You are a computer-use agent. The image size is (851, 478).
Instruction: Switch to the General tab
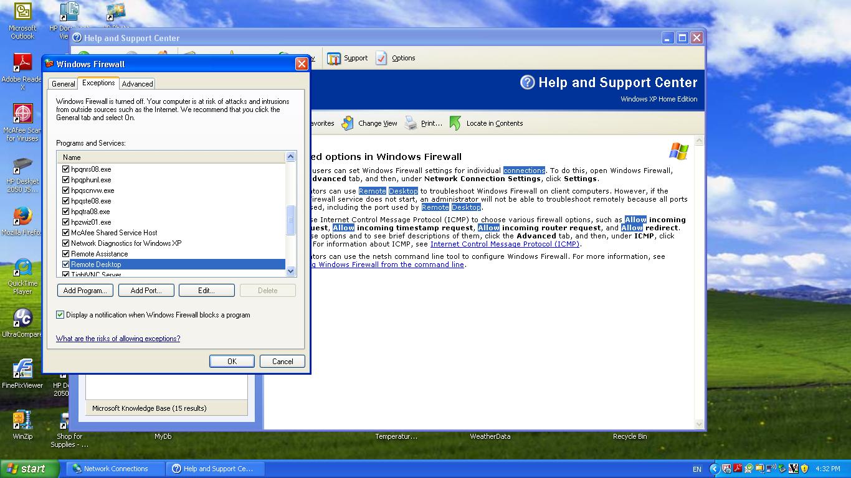pyautogui.click(x=64, y=84)
